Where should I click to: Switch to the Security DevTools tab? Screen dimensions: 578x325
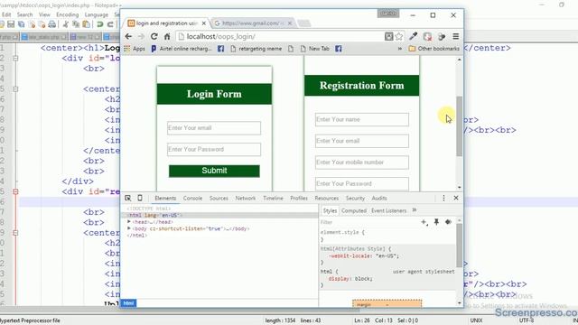355,199
